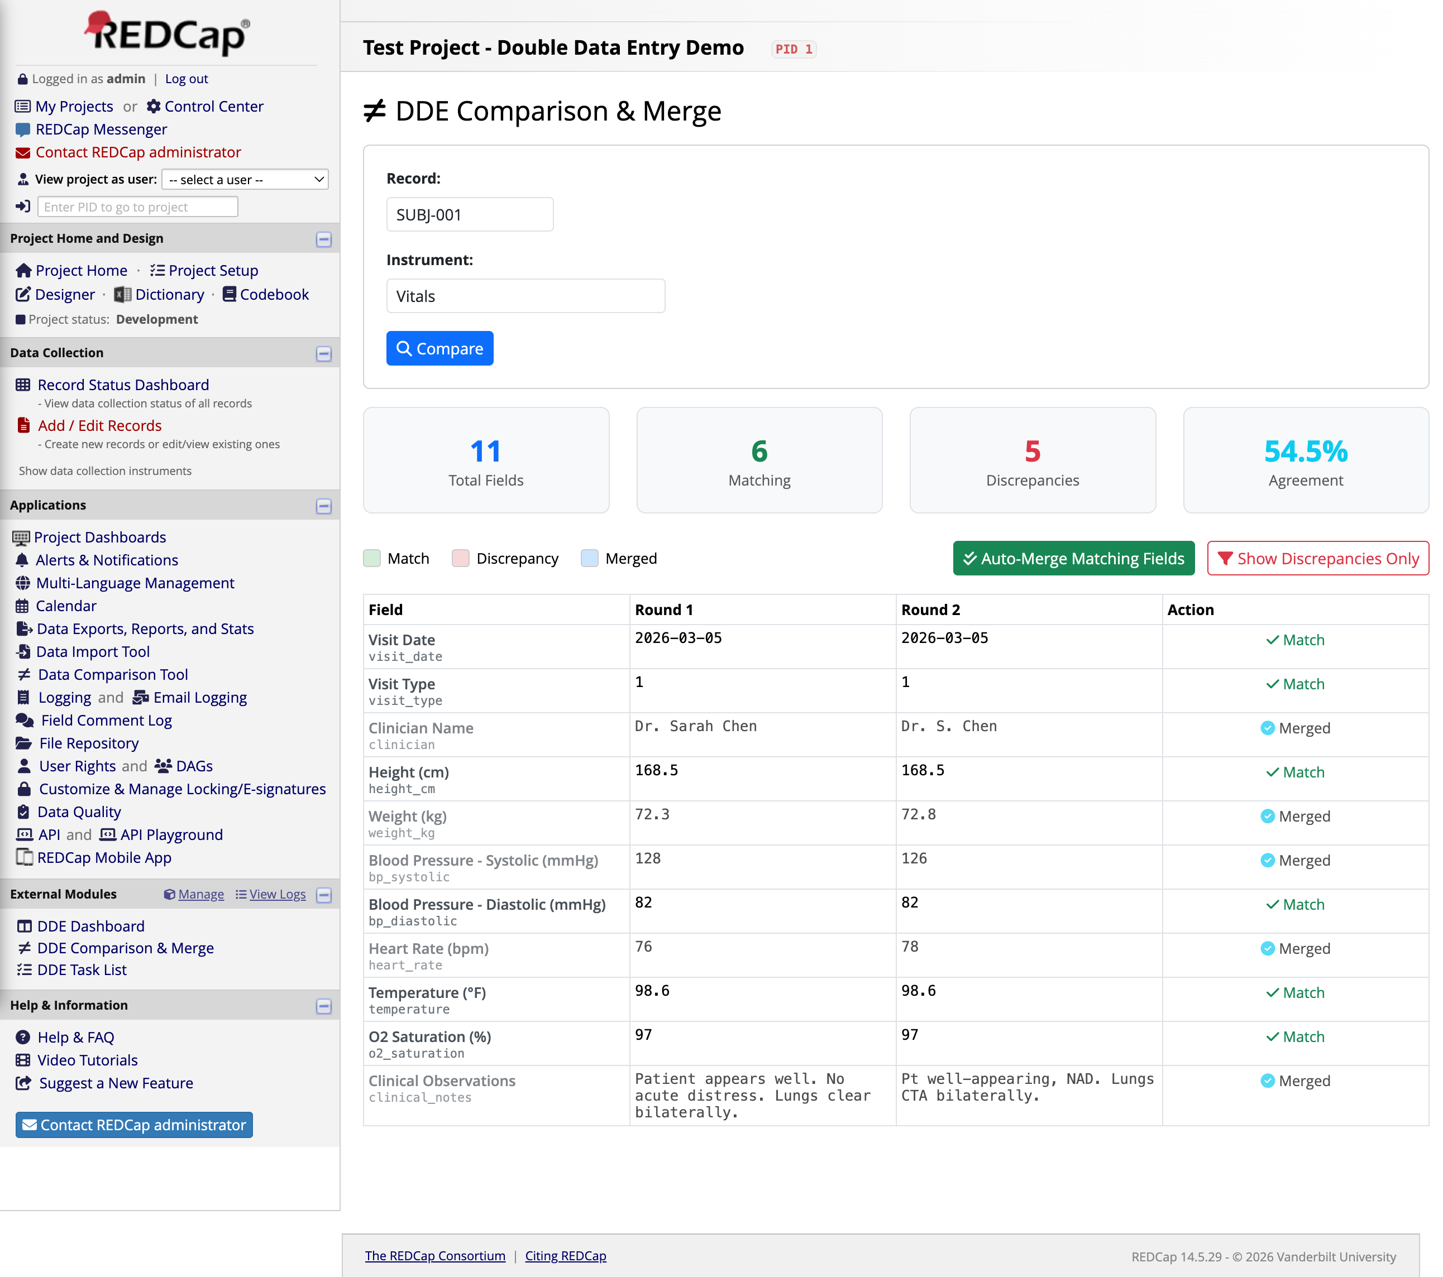The image size is (1443, 1277).
Task: Open the API Playground page
Action: click(171, 834)
